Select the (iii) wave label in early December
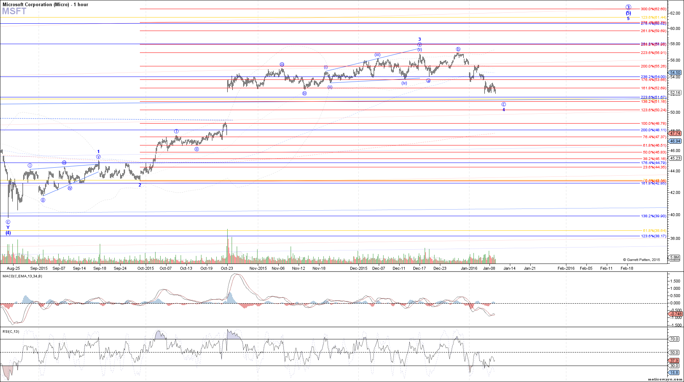This screenshot has height=382, width=684. (x=378, y=55)
